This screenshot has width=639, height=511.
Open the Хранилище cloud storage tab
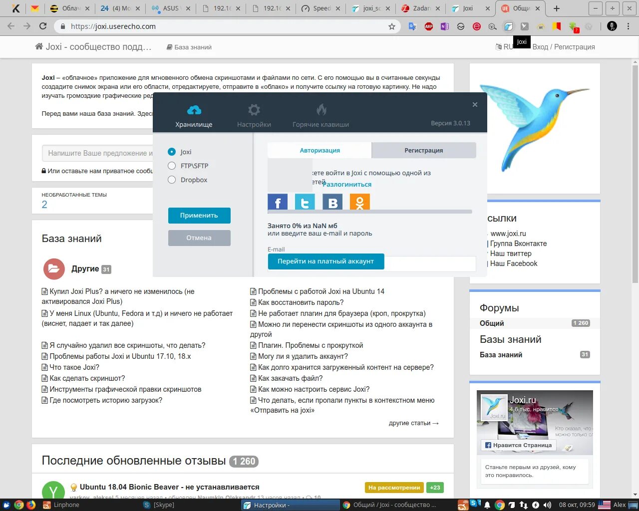click(x=194, y=116)
